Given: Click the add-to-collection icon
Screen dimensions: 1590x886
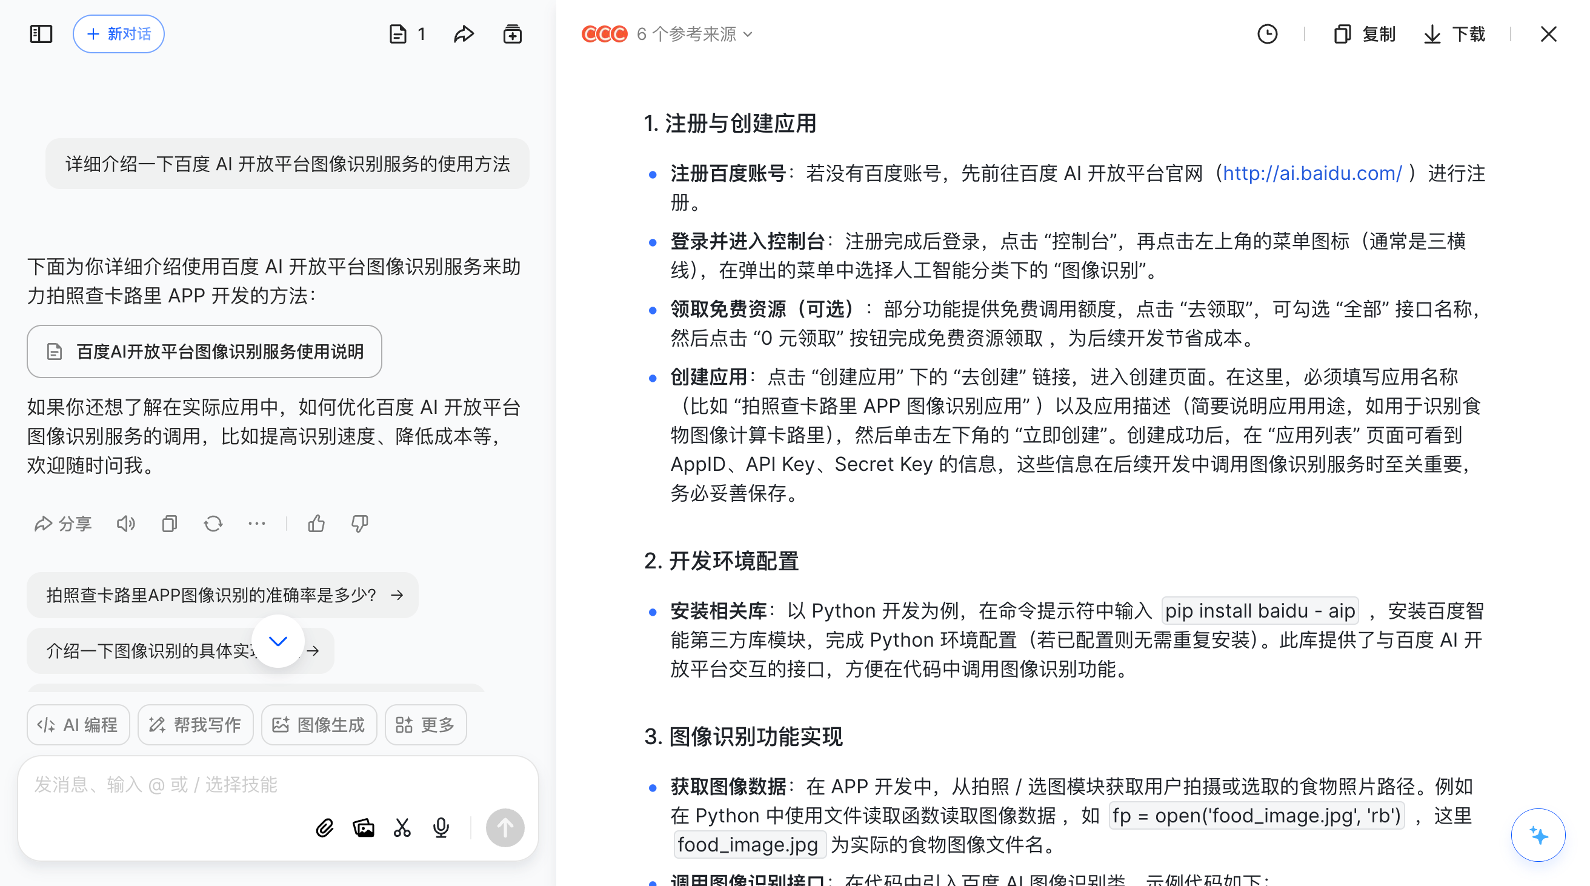Looking at the screenshot, I should (512, 34).
